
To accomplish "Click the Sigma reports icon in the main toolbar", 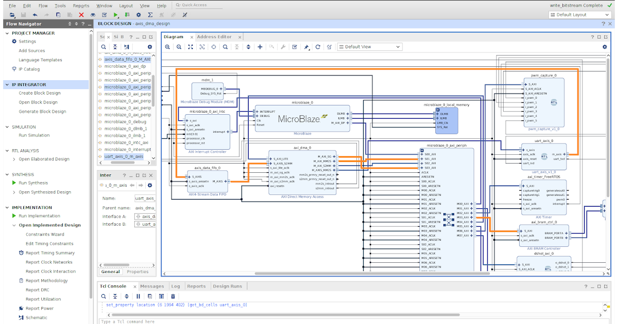I will tap(150, 15).
